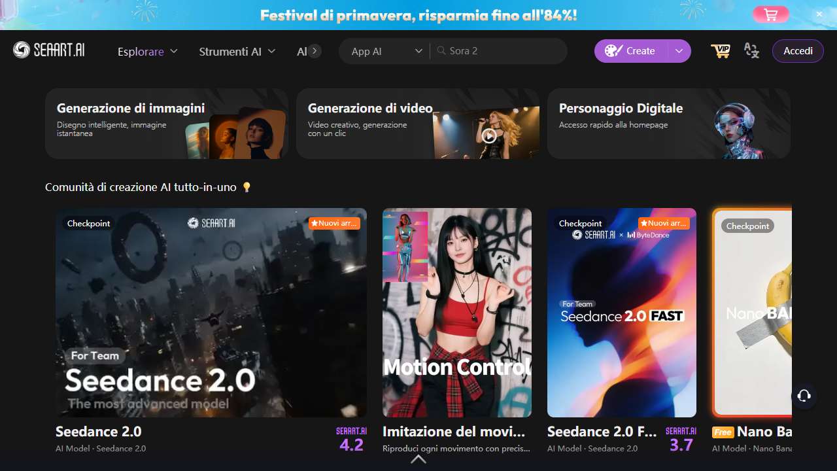Expand the Strumenti AI menu
Image resolution: width=837 pixels, height=471 pixels.
237,51
